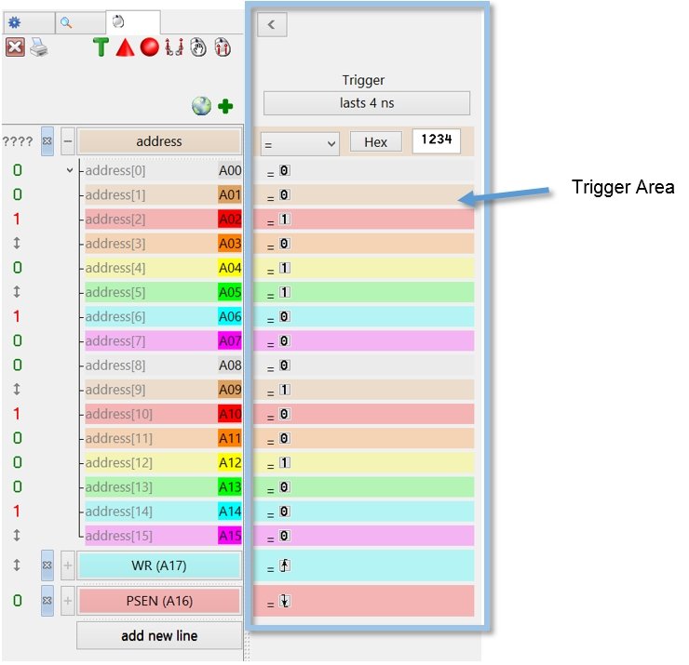Image resolution: width=689 pixels, height=665 pixels.
Task: Collapse the trigger panel with arrow button
Action: (x=272, y=25)
